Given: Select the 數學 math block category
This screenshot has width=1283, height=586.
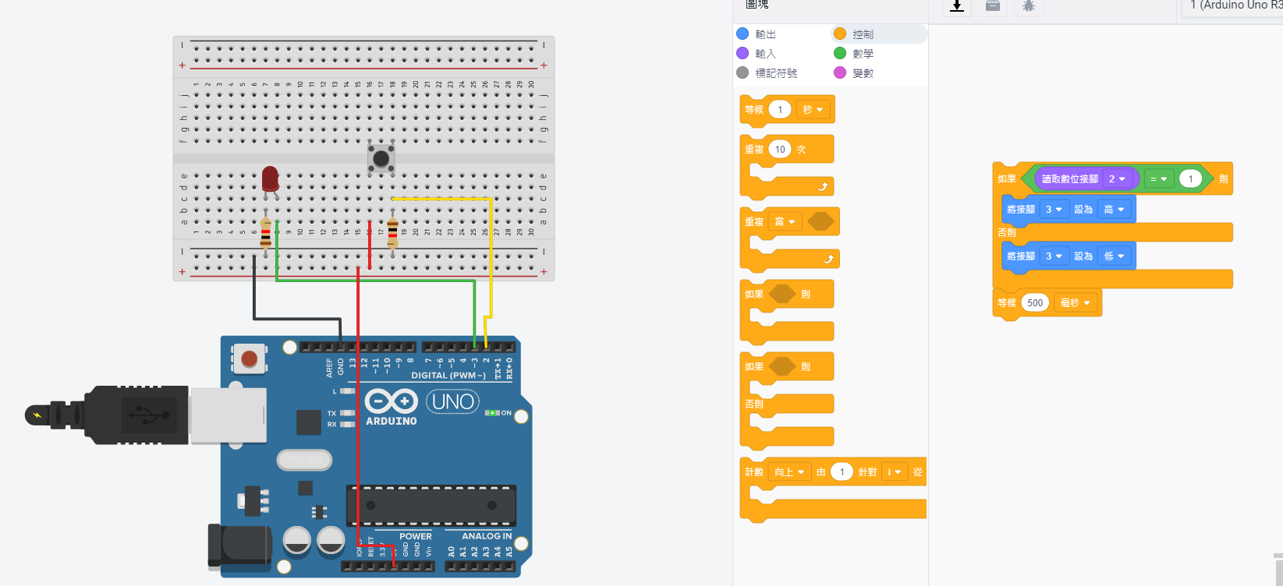Looking at the screenshot, I should (863, 54).
